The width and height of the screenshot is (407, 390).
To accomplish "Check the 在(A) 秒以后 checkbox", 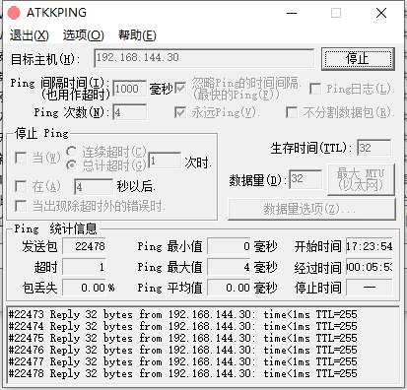I will (21, 186).
